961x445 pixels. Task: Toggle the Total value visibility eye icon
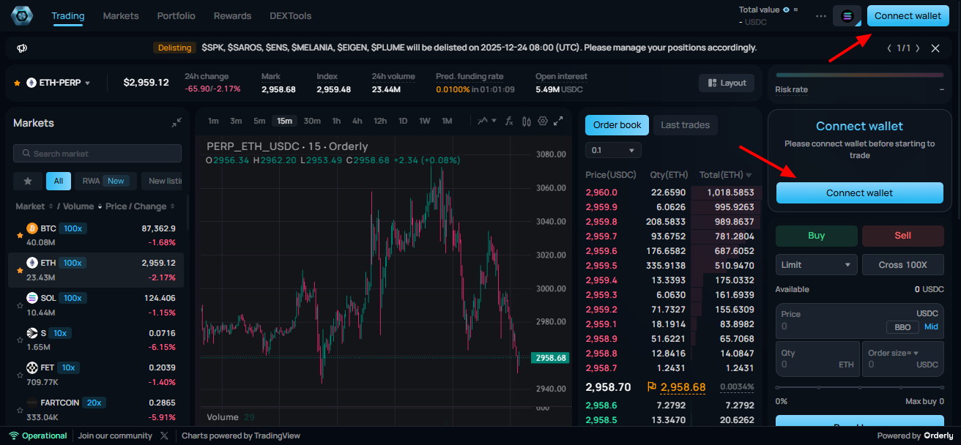(786, 10)
